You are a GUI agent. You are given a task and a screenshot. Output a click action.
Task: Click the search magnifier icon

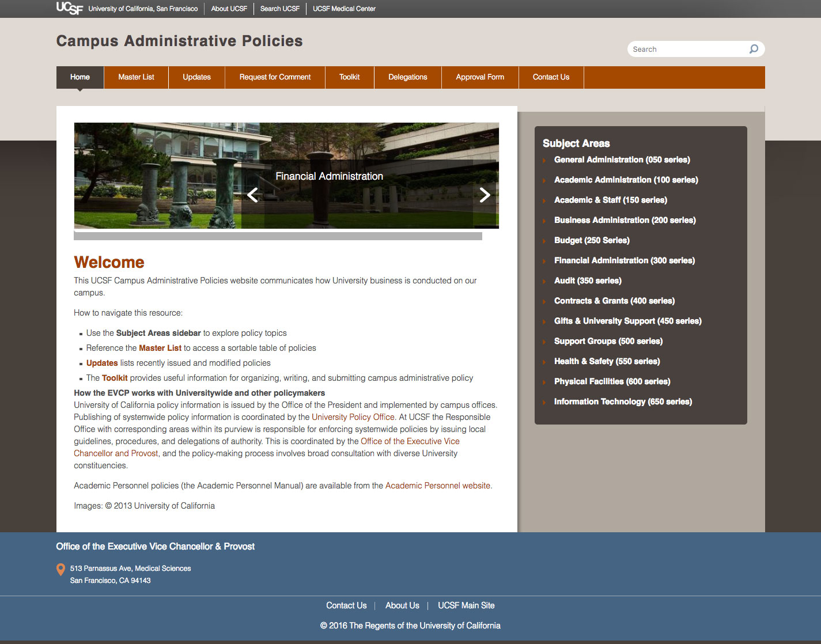754,49
